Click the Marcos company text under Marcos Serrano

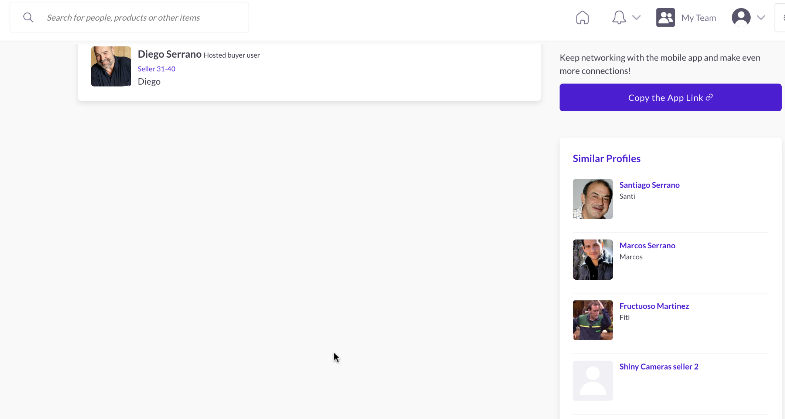click(x=631, y=257)
